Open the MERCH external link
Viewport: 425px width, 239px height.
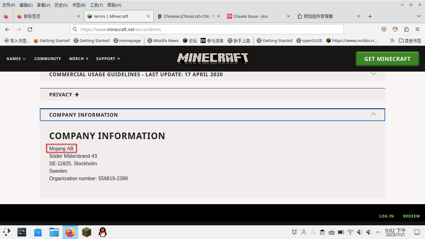[x=79, y=59]
